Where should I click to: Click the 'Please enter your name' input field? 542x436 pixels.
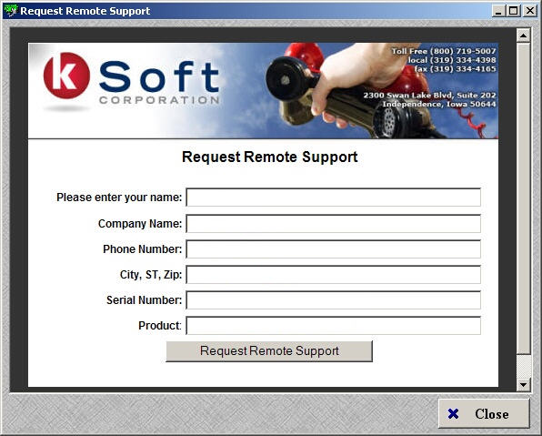(333, 198)
